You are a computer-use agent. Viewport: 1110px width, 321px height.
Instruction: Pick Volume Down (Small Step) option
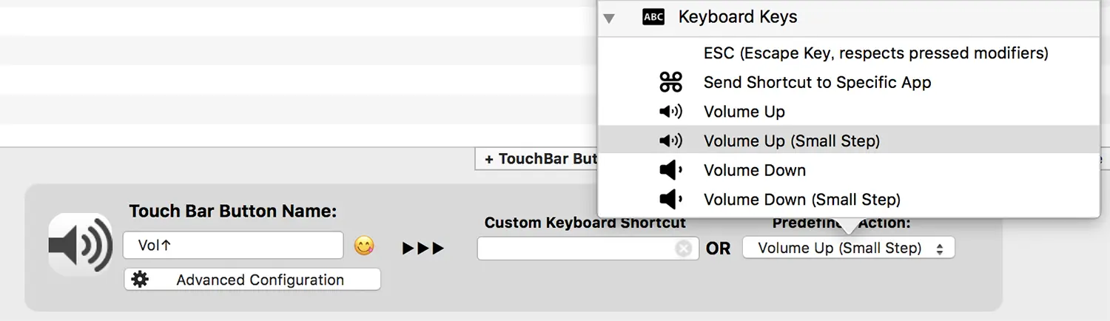801,200
